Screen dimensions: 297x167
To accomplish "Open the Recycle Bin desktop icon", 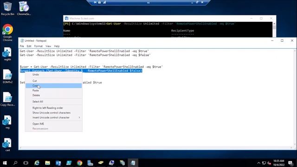I will [7, 8].
